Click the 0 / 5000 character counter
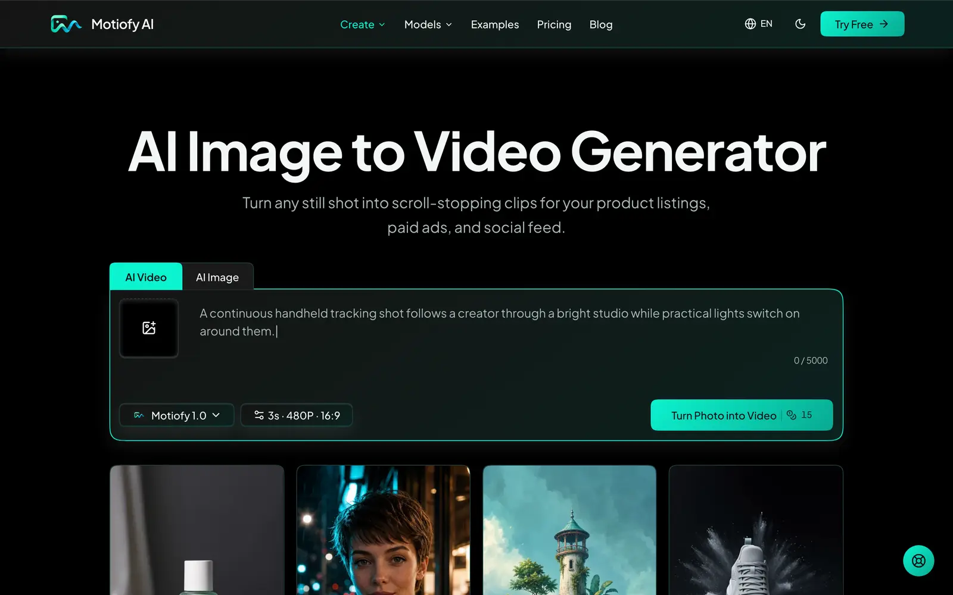 (811, 360)
